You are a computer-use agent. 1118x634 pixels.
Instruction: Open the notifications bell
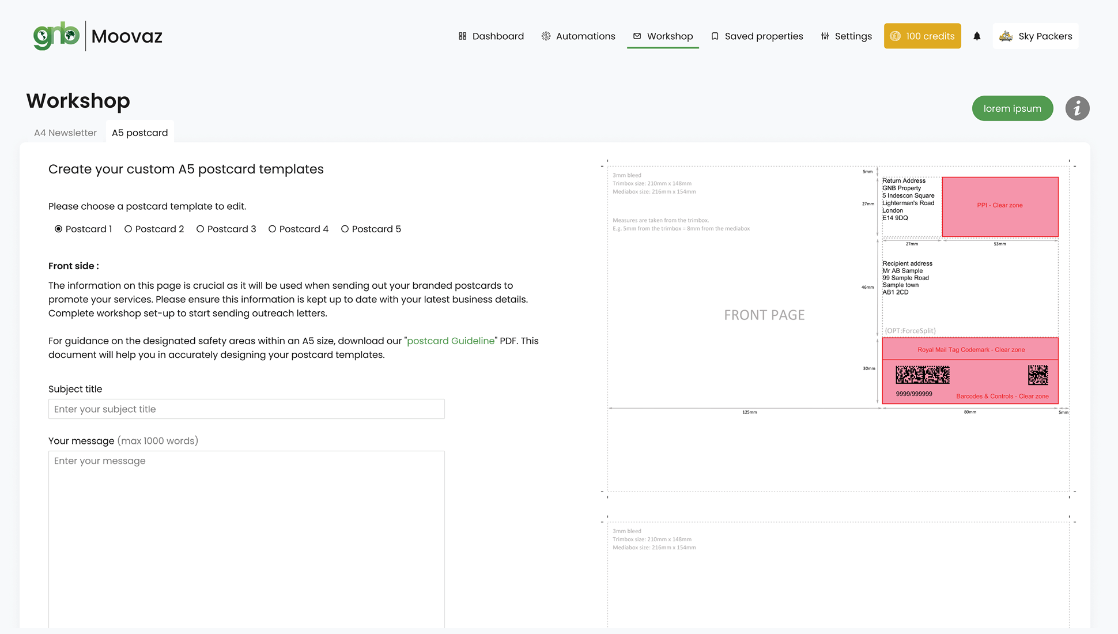(x=977, y=36)
